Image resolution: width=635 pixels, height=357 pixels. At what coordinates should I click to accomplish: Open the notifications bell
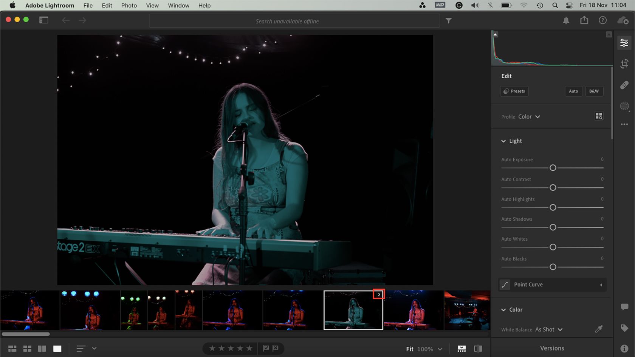(566, 21)
